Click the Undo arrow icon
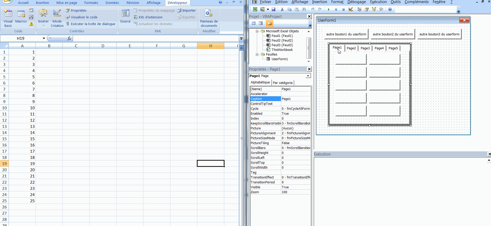The image size is (491, 226). pos(313,9)
